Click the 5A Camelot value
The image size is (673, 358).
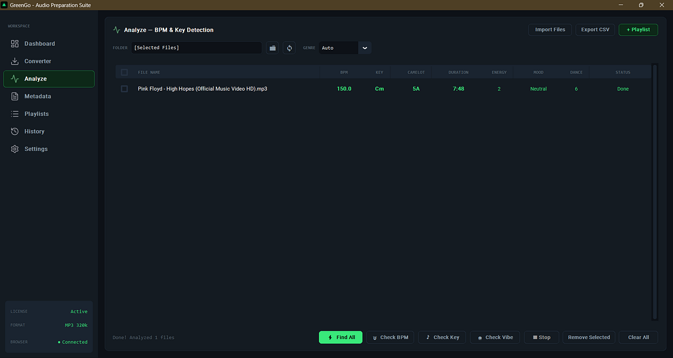click(416, 88)
